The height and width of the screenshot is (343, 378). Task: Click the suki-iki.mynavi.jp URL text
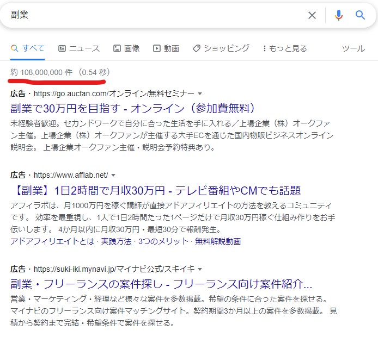[114, 269]
